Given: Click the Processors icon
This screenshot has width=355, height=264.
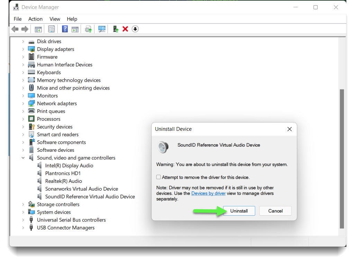Looking at the screenshot, I should click(31, 119).
